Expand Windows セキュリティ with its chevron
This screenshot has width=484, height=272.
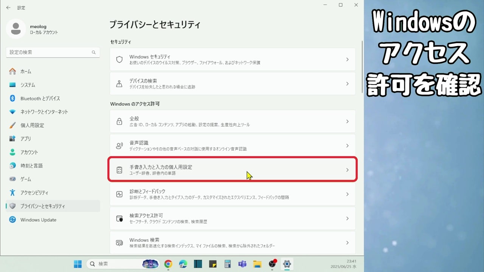coord(347,60)
